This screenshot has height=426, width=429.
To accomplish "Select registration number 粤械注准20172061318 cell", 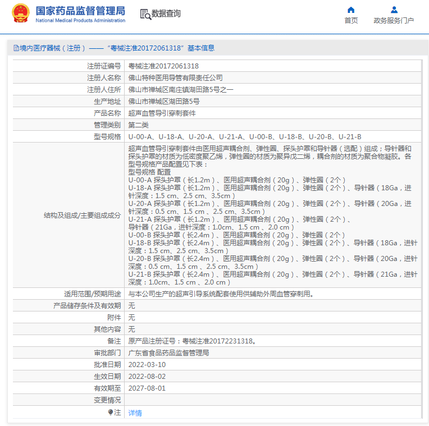I will pos(163,66).
